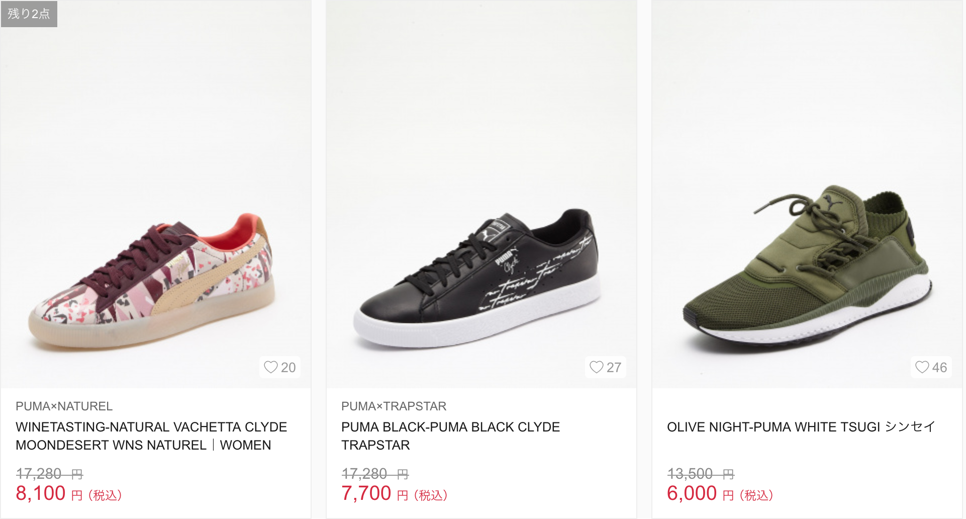Click the PUMA×NATUREL brand name
The width and height of the screenshot is (966, 519).
coord(64,406)
